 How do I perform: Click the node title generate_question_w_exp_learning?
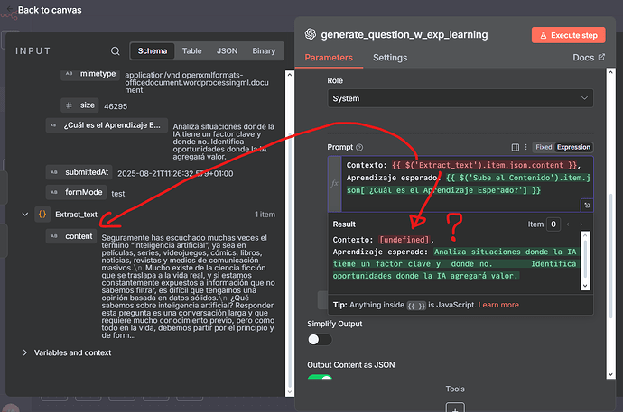pos(404,35)
